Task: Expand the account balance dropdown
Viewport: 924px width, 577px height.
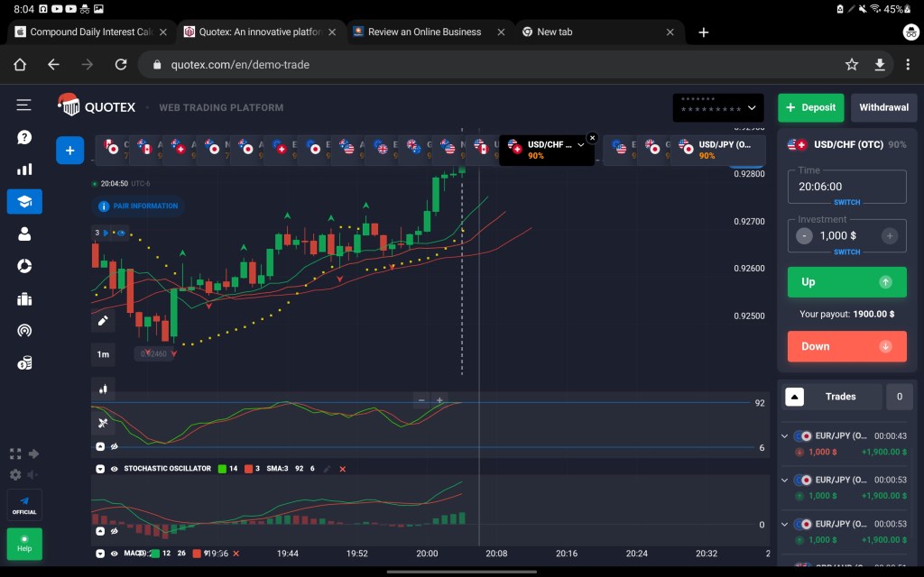Action: [x=751, y=108]
